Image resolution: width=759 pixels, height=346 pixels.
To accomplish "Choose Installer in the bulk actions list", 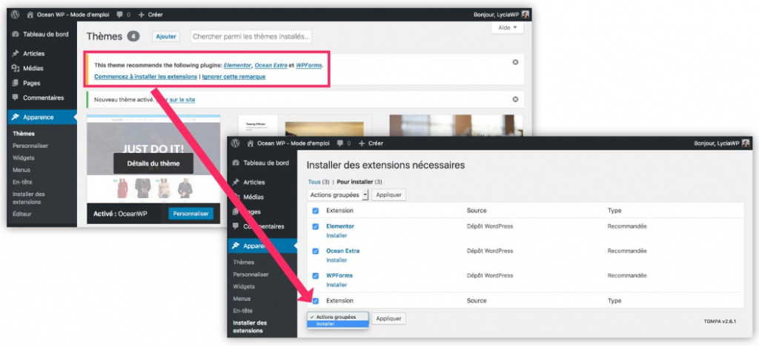I will click(338, 325).
